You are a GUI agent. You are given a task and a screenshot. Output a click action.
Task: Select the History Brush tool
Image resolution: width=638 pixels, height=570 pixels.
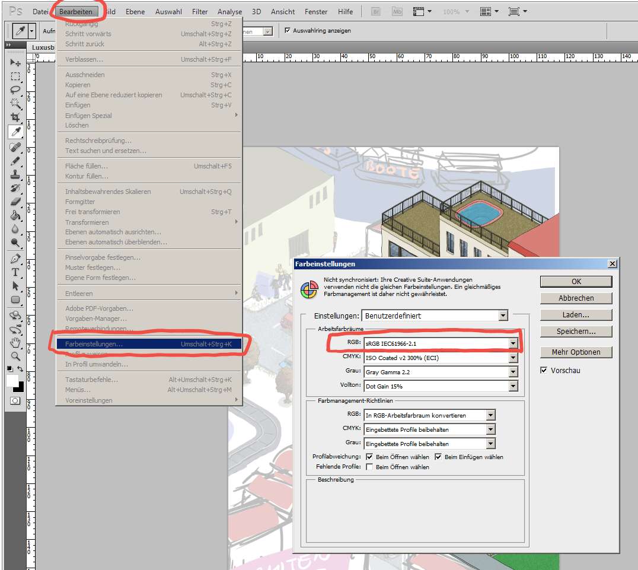coord(15,188)
